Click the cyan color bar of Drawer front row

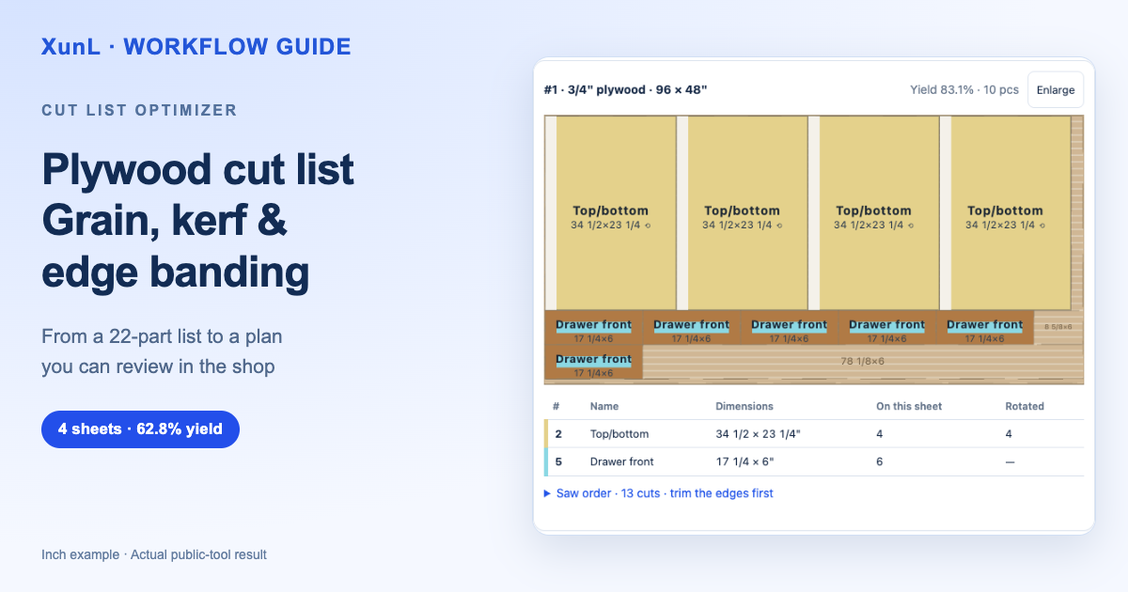pyautogui.click(x=547, y=462)
